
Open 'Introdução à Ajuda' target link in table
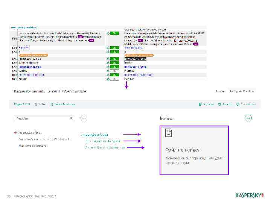pyautogui.click(x=135, y=67)
